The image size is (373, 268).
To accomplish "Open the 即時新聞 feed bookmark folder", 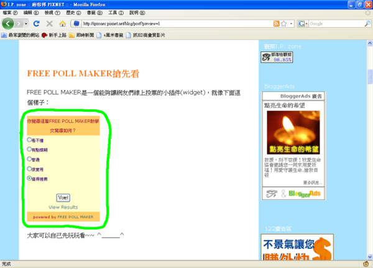I will 81,35.
